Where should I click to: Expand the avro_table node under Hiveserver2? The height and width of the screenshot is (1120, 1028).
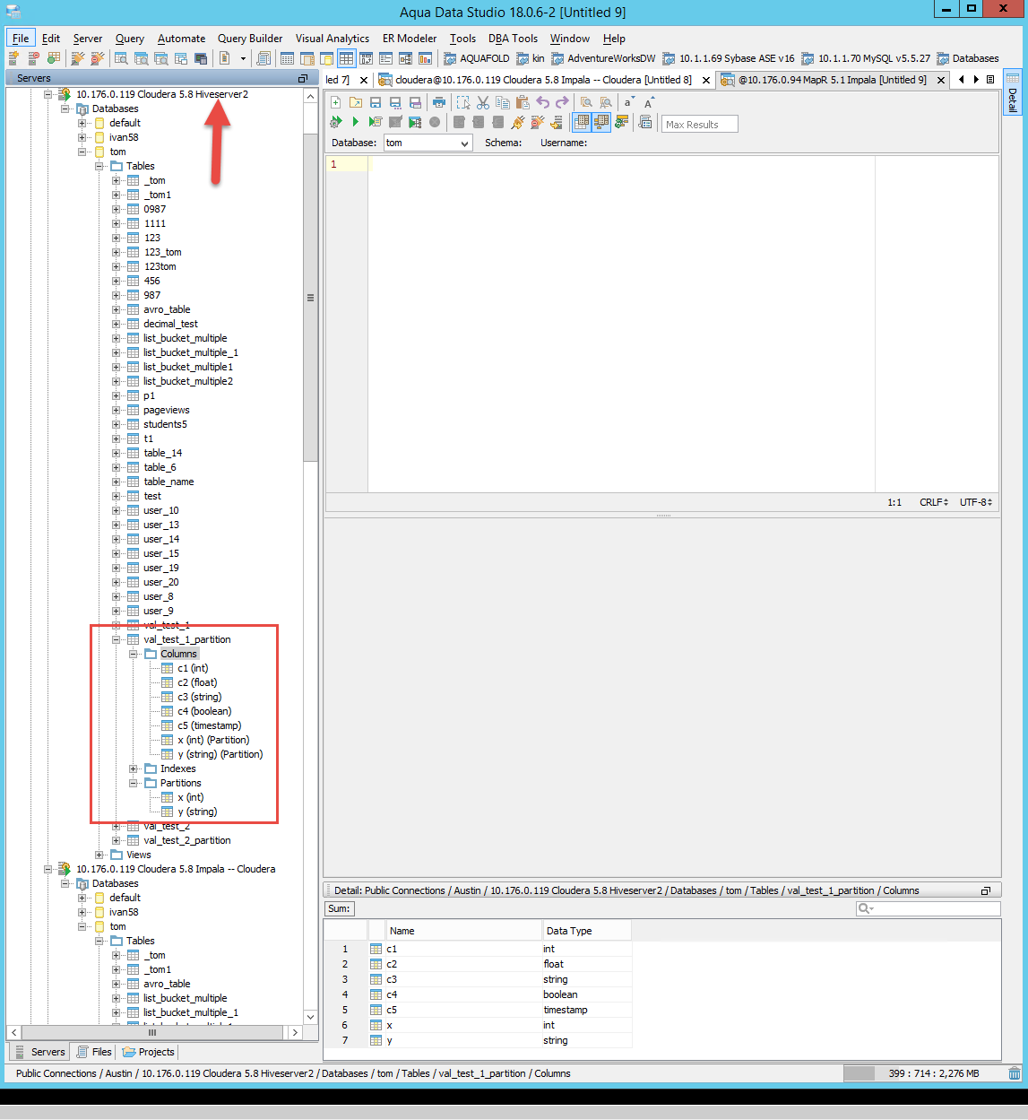pos(117,309)
